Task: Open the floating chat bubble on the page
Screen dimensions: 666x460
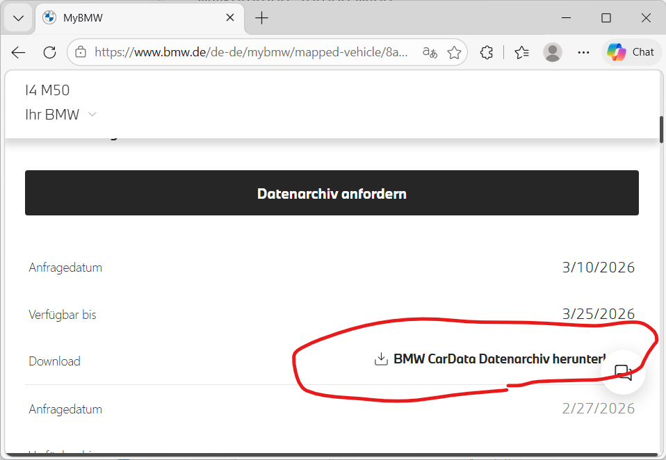Action: 623,372
